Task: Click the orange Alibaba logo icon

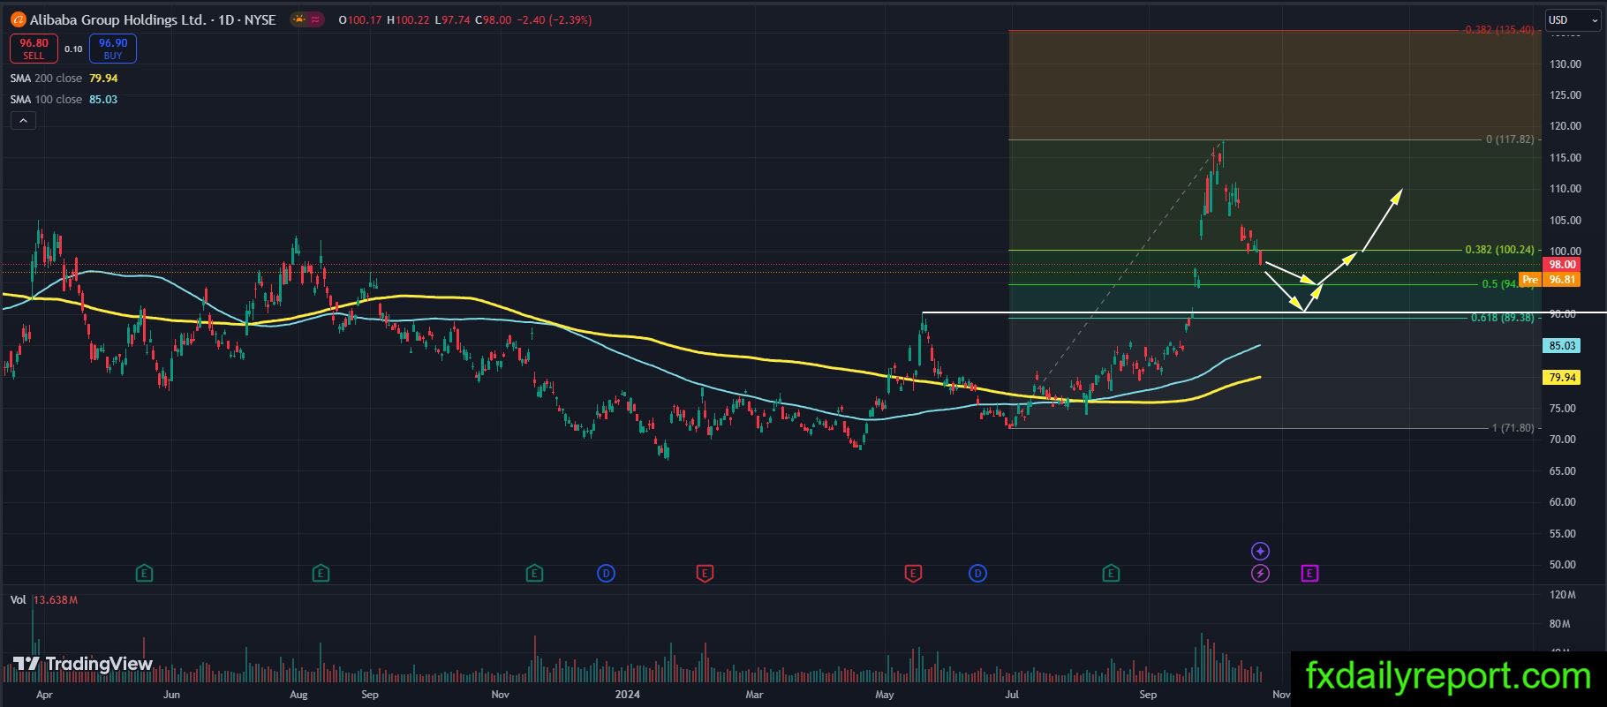Action: pos(18,19)
